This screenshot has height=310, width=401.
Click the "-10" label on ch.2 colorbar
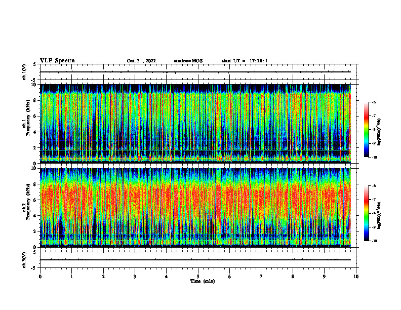click(374, 241)
